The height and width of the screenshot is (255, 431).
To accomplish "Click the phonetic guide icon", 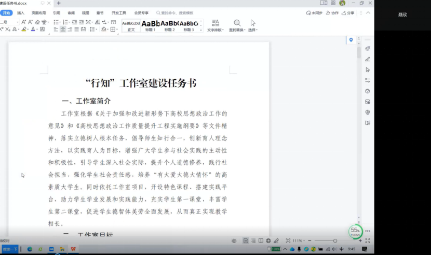I will tap(44, 22).
